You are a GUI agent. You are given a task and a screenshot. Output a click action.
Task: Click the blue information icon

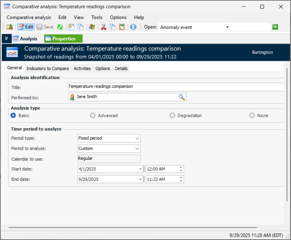coord(133,27)
